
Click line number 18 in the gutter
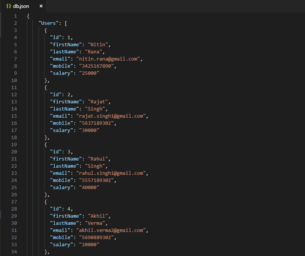point(14,137)
